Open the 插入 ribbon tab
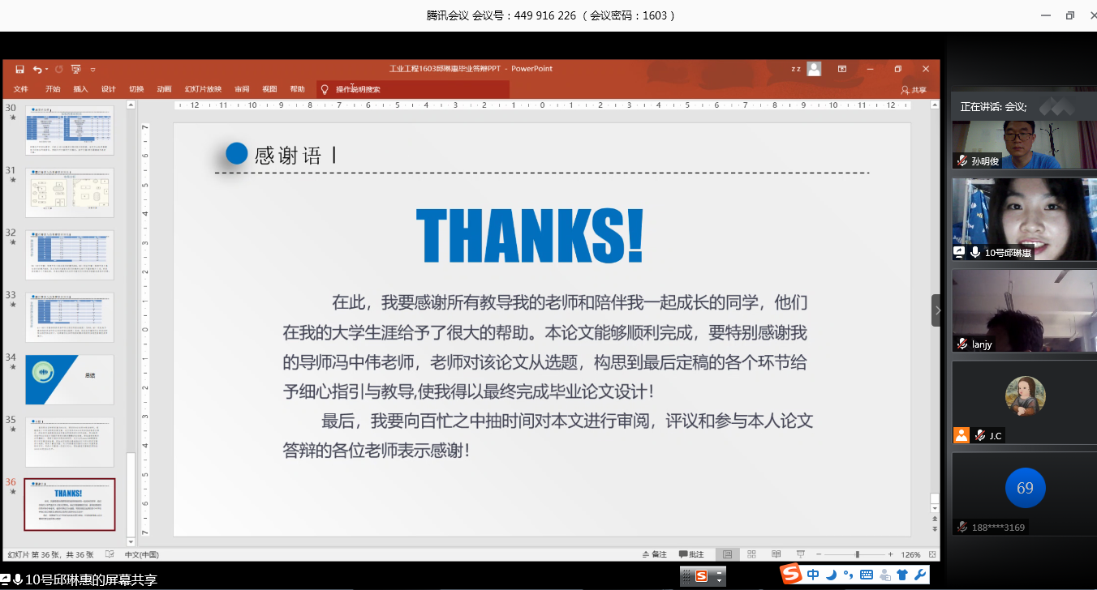Viewport: 1097px width, 590px height. coord(80,89)
